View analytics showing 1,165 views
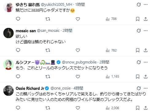Viewport: 150px width, 111px height. click(113, 77)
